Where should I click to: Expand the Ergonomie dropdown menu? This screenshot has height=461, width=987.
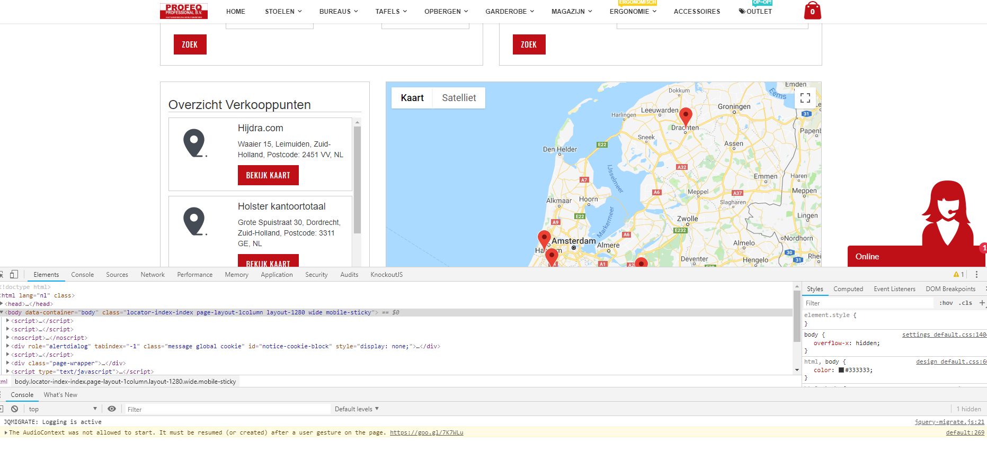point(633,12)
